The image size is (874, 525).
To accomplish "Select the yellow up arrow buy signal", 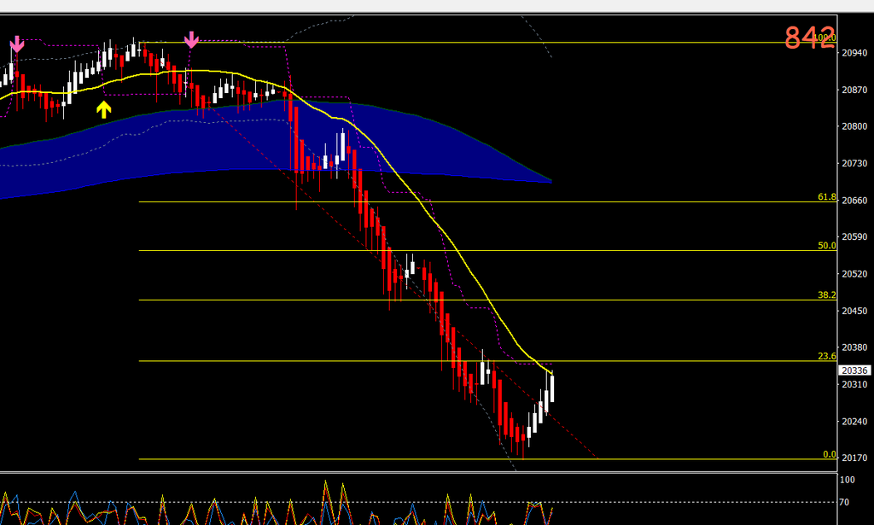I will 103,110.
